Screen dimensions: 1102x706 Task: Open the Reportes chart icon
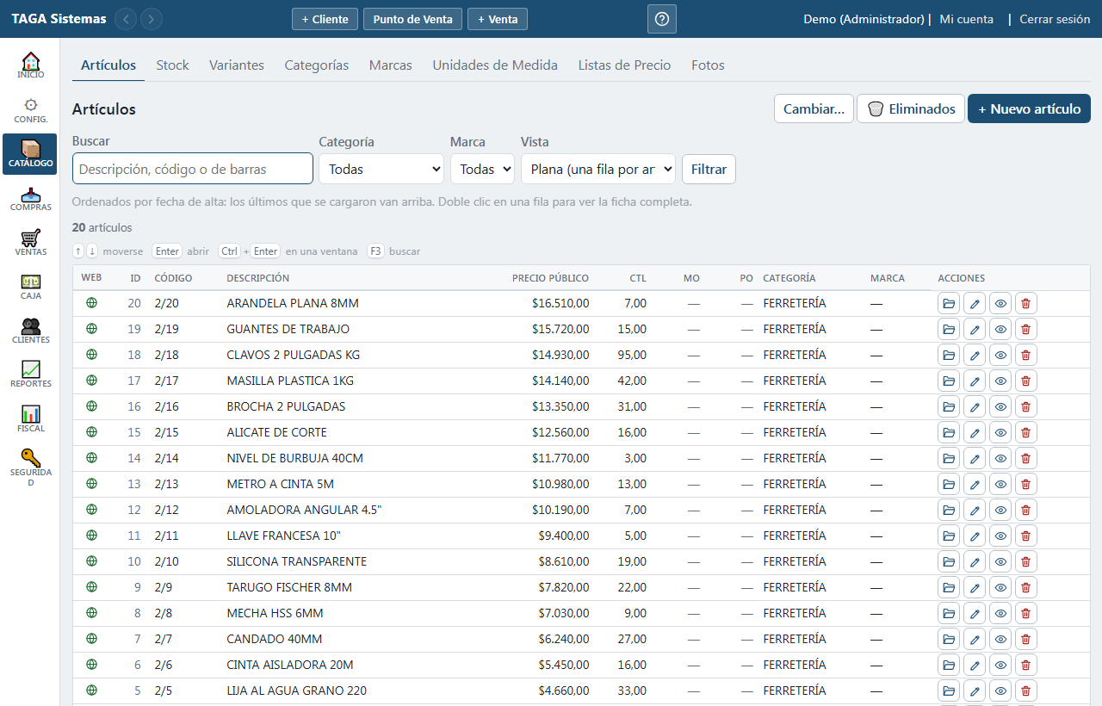(x=30, y=375)
